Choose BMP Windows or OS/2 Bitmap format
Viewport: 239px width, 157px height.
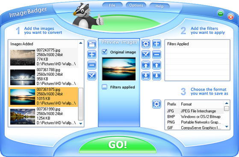point(195,116)
